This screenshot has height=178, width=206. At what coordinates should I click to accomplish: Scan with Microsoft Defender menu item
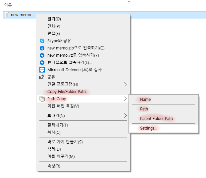(83, 70)
